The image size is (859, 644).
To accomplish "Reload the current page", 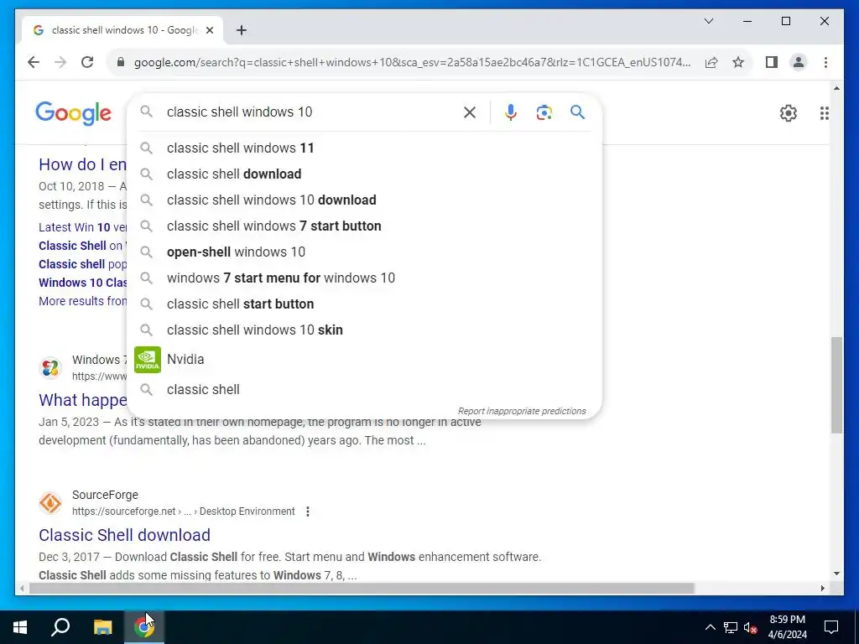I will tap(87, 62).
